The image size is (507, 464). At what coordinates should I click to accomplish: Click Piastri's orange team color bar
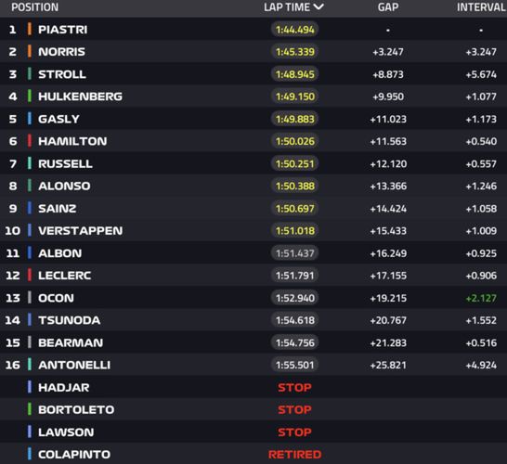point(30,29)
